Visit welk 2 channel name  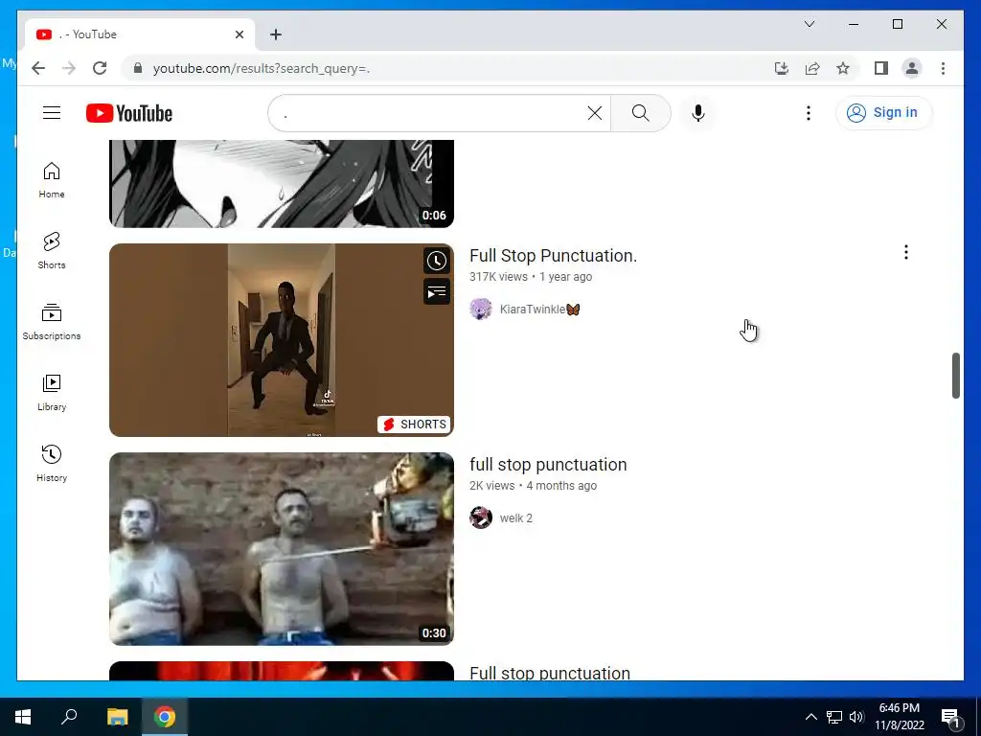516,518
